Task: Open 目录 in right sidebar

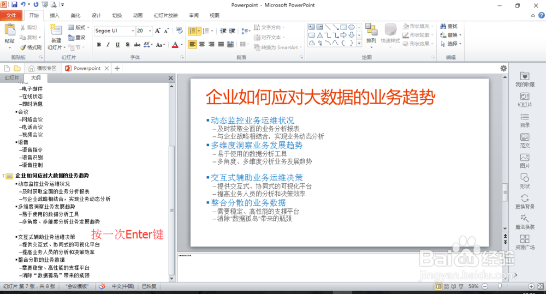Action: 525,120
